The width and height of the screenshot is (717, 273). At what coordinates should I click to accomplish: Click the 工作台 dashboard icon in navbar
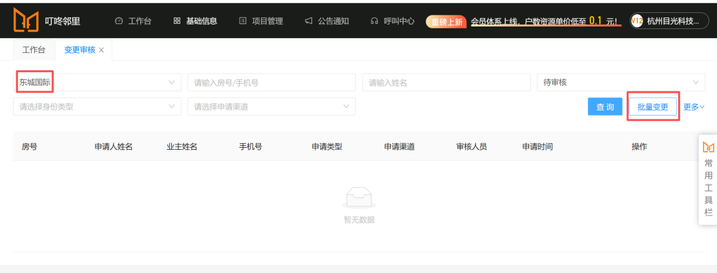tap(118, 21)
